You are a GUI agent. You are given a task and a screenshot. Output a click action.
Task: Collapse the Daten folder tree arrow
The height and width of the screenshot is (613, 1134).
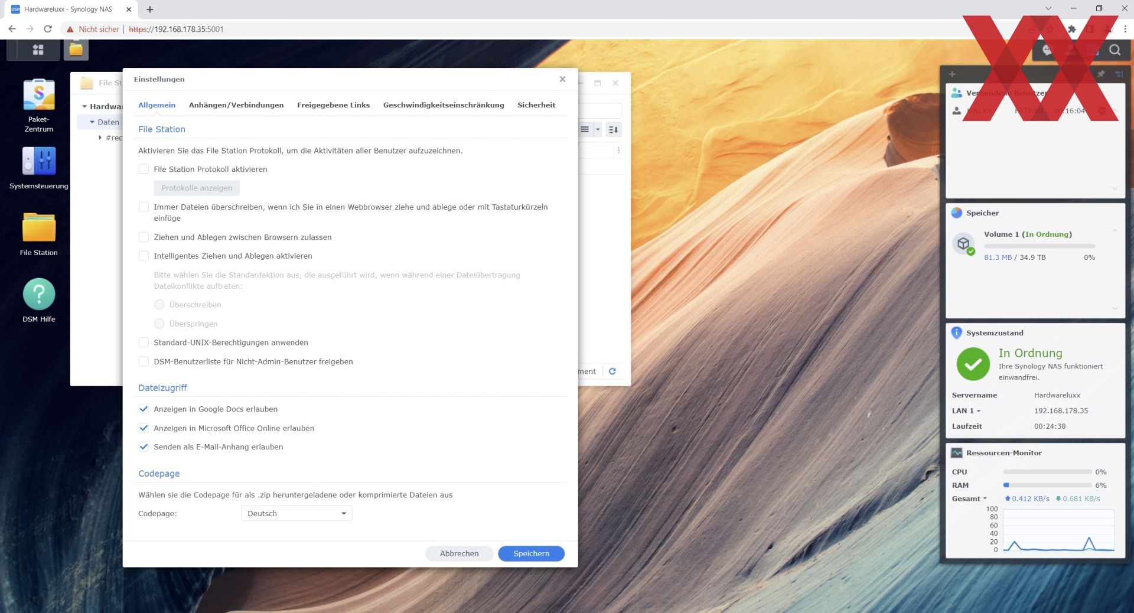(92, 122)
